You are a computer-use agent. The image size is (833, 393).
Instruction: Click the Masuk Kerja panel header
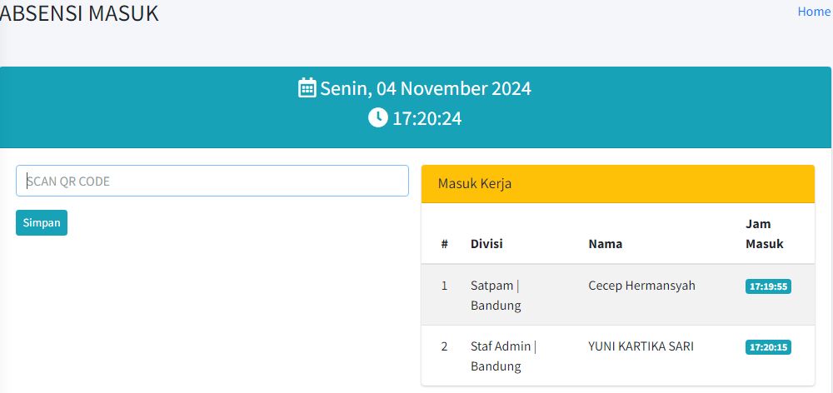(x=618, y=184)
